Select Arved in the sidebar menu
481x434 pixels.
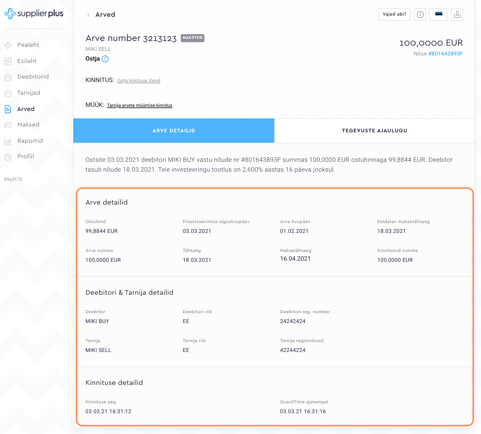click(26, 109)
